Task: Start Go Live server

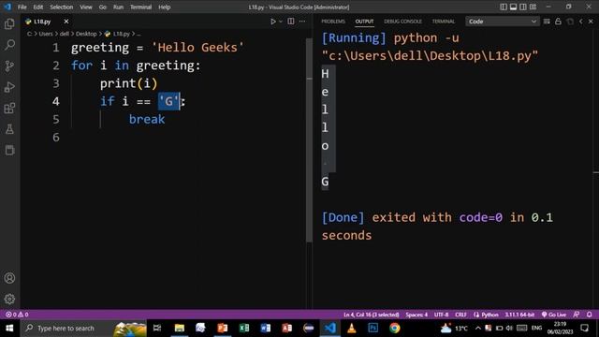Action: coord(553,315)
